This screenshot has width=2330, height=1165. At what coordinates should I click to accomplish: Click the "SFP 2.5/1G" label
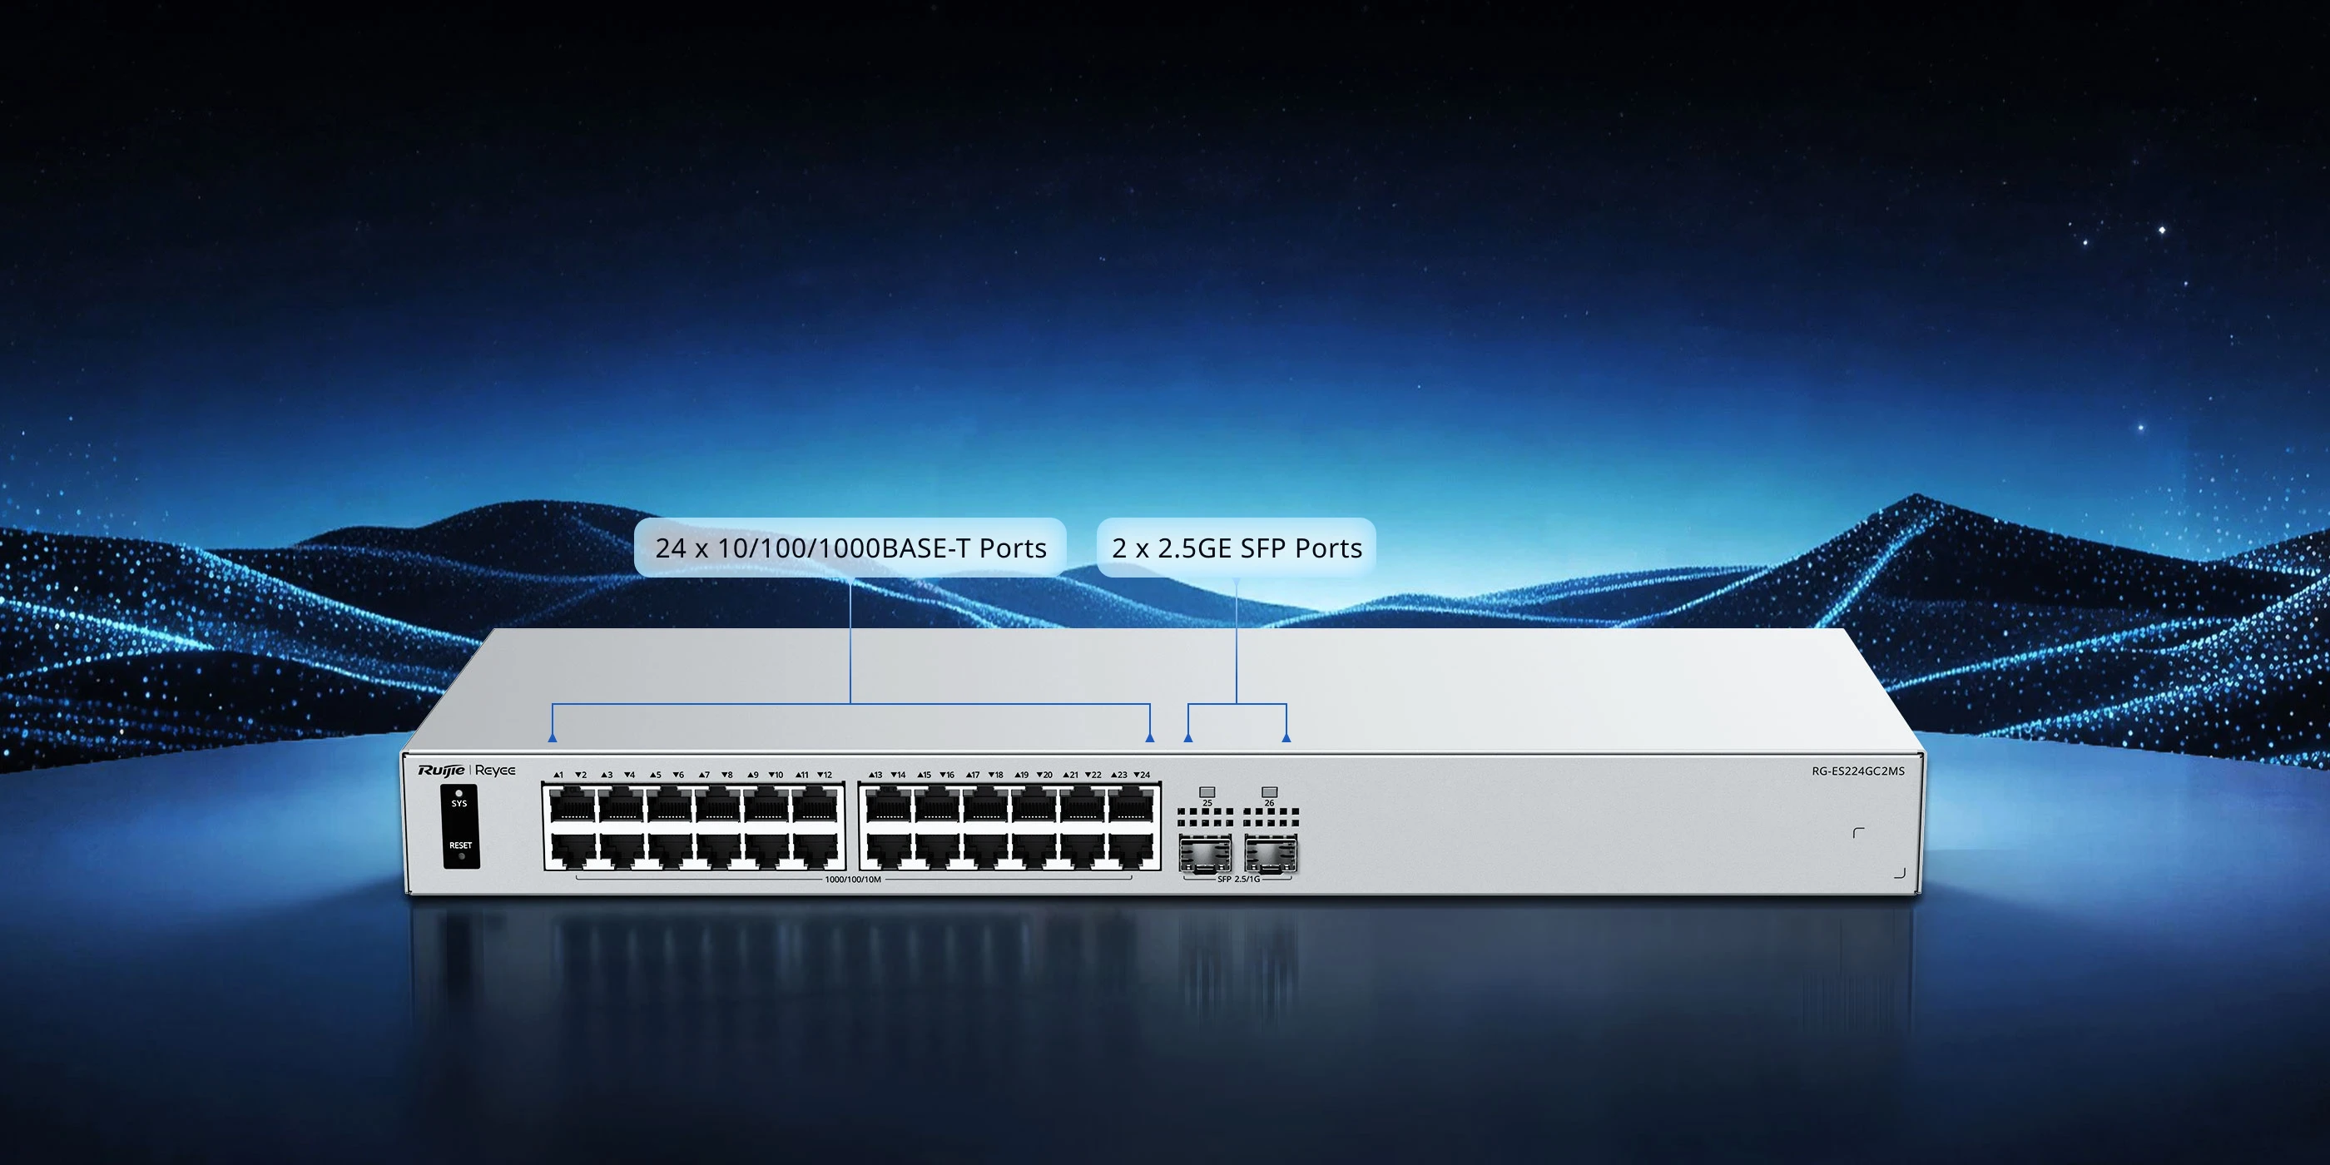click(x=1238, y=880)
